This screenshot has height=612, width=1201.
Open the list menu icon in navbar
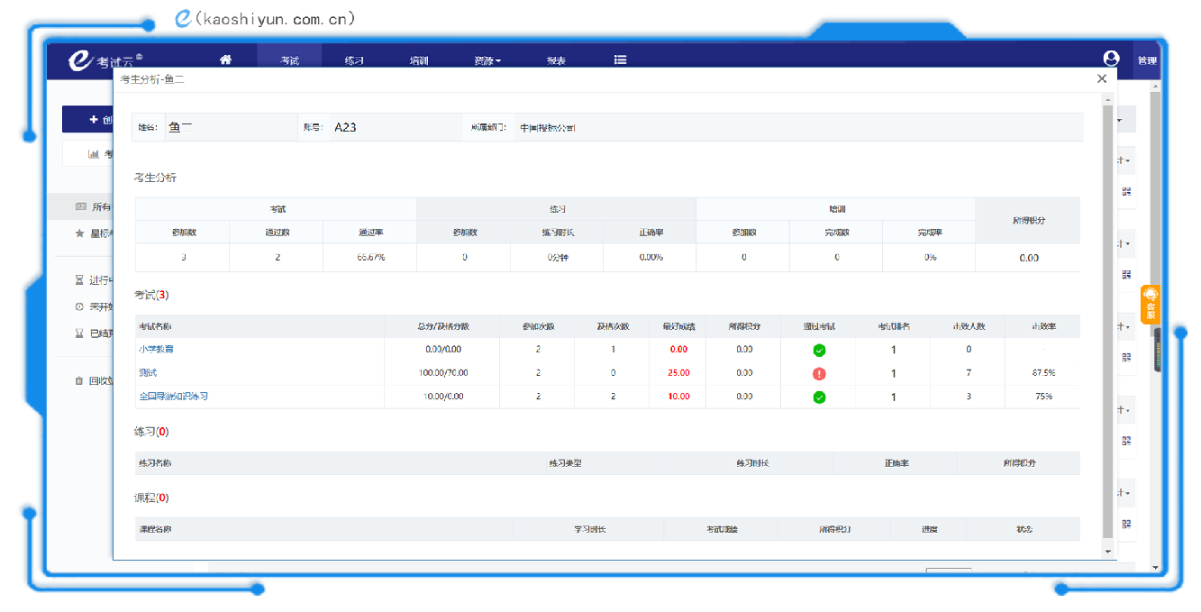[x=620, y=60]
